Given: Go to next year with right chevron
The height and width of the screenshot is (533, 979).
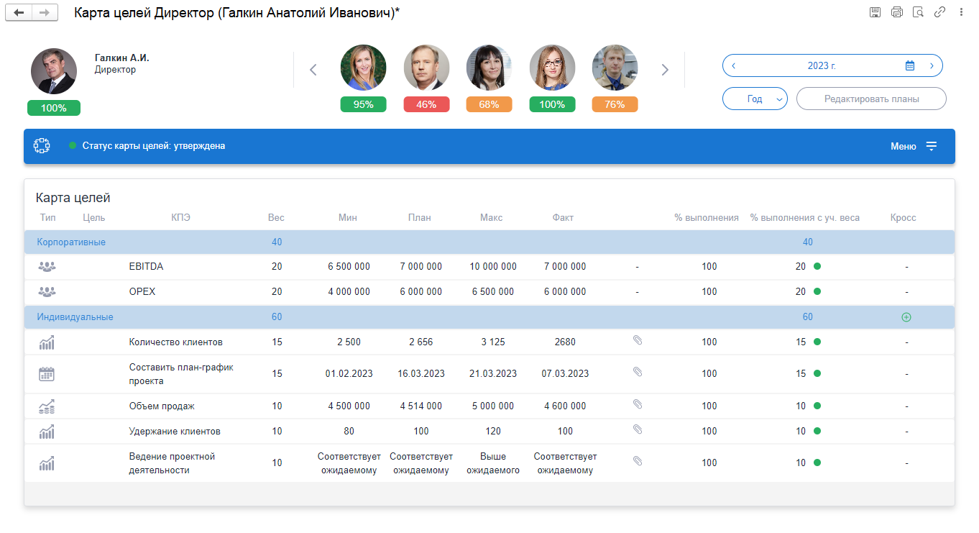Looking at the screenshot, I should coord(932,65).
